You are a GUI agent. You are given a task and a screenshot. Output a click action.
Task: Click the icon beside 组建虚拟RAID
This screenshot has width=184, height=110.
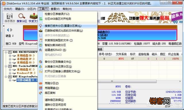pos(41,50)
